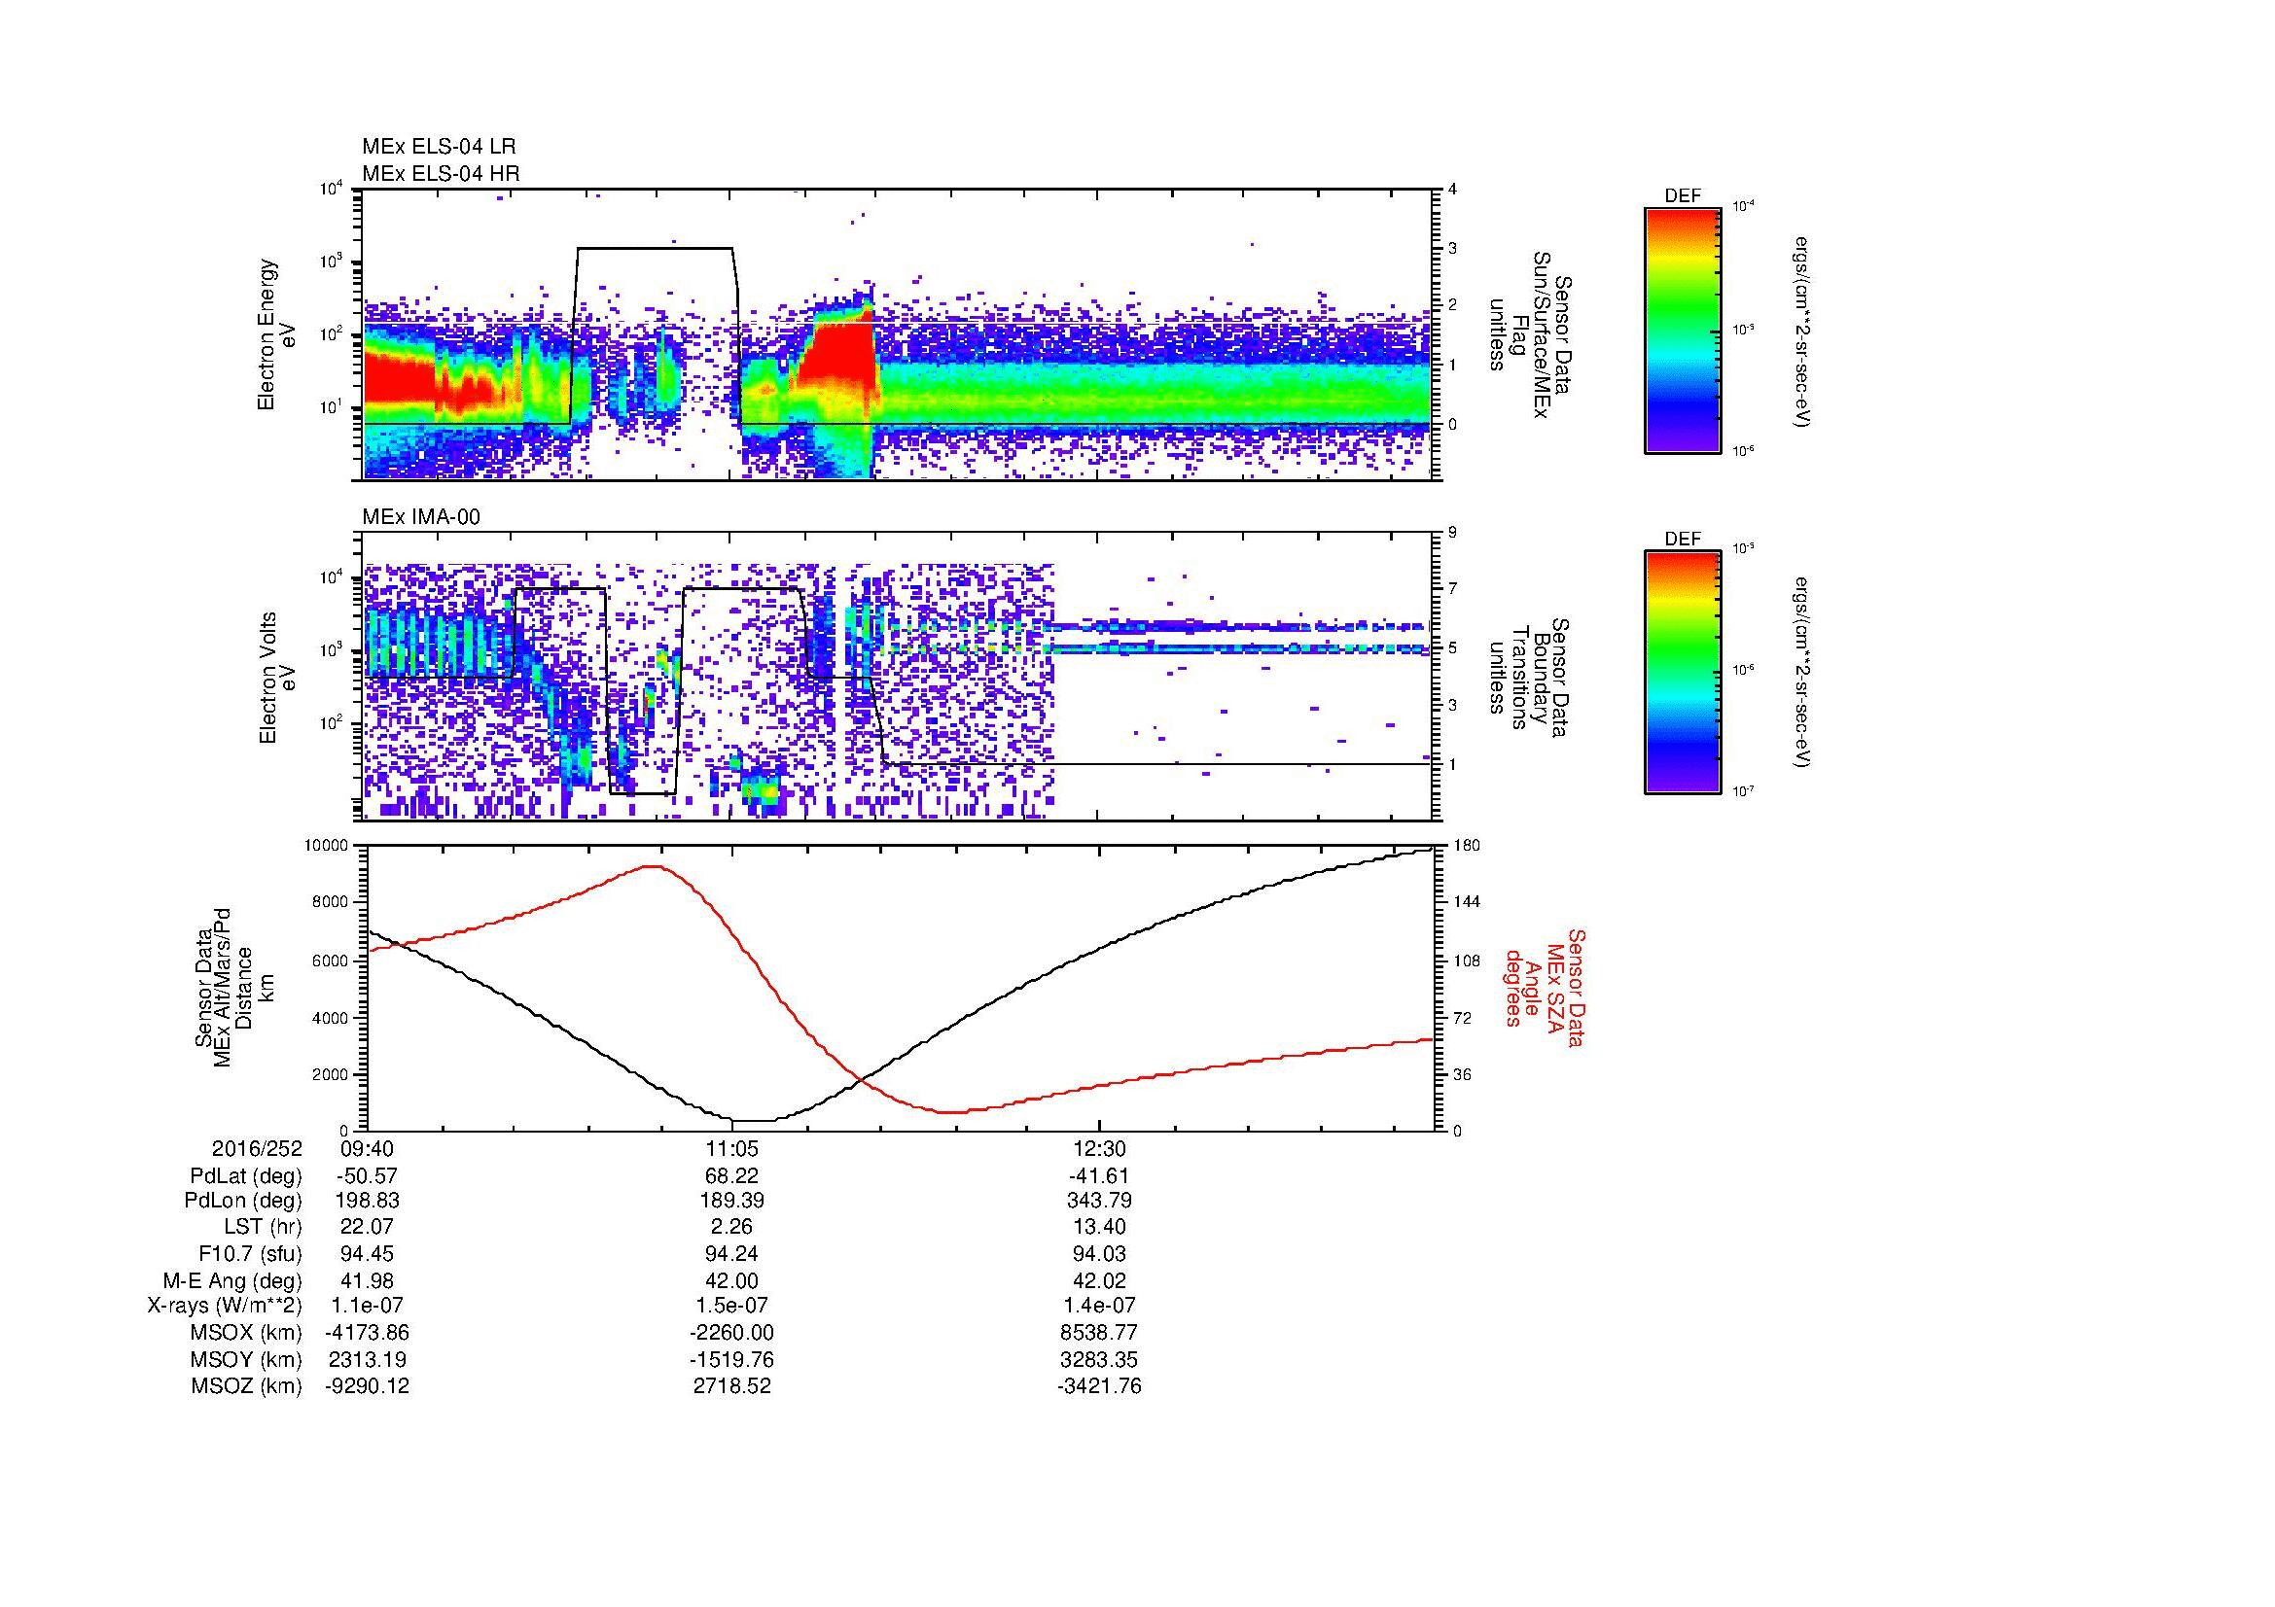Click the X-rays value '1.4e-07'

(x=1099, y=1306)
